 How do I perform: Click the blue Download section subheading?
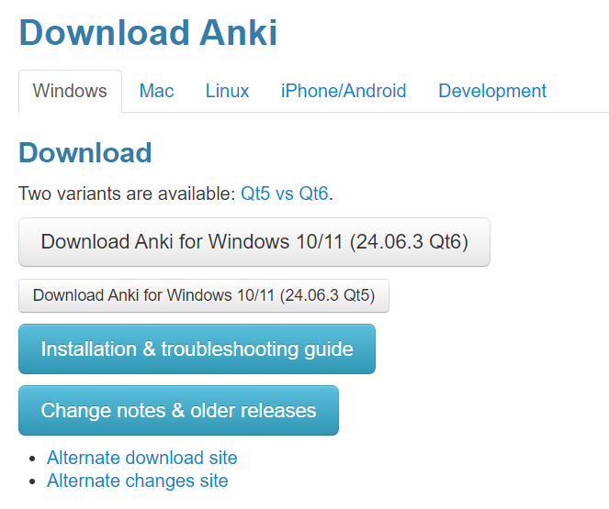click(x=85, y=153)
